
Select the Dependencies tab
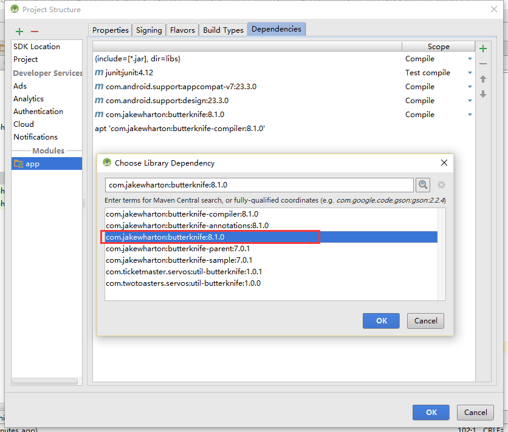click(x=276, y=29)
